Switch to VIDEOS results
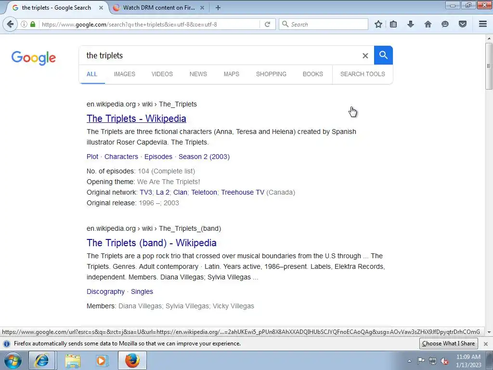Screen dimensions: 493x370 [x=162, y=74]
